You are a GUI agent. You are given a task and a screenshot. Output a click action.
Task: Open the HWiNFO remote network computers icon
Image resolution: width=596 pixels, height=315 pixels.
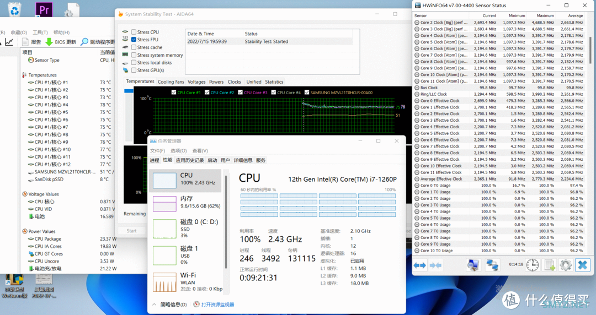coord(492,265)
